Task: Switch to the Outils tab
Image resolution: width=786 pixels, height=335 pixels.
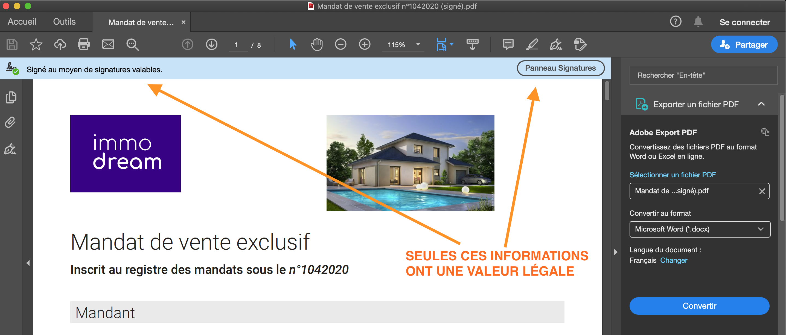Action: (x=64, y=22)
